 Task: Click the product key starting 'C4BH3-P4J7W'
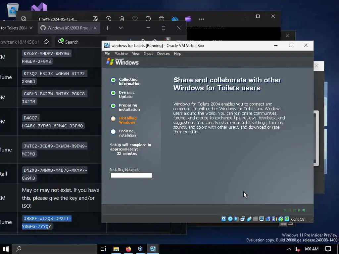tap(55, 98)
